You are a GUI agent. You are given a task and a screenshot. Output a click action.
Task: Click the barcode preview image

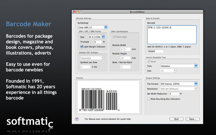[109, 97]
